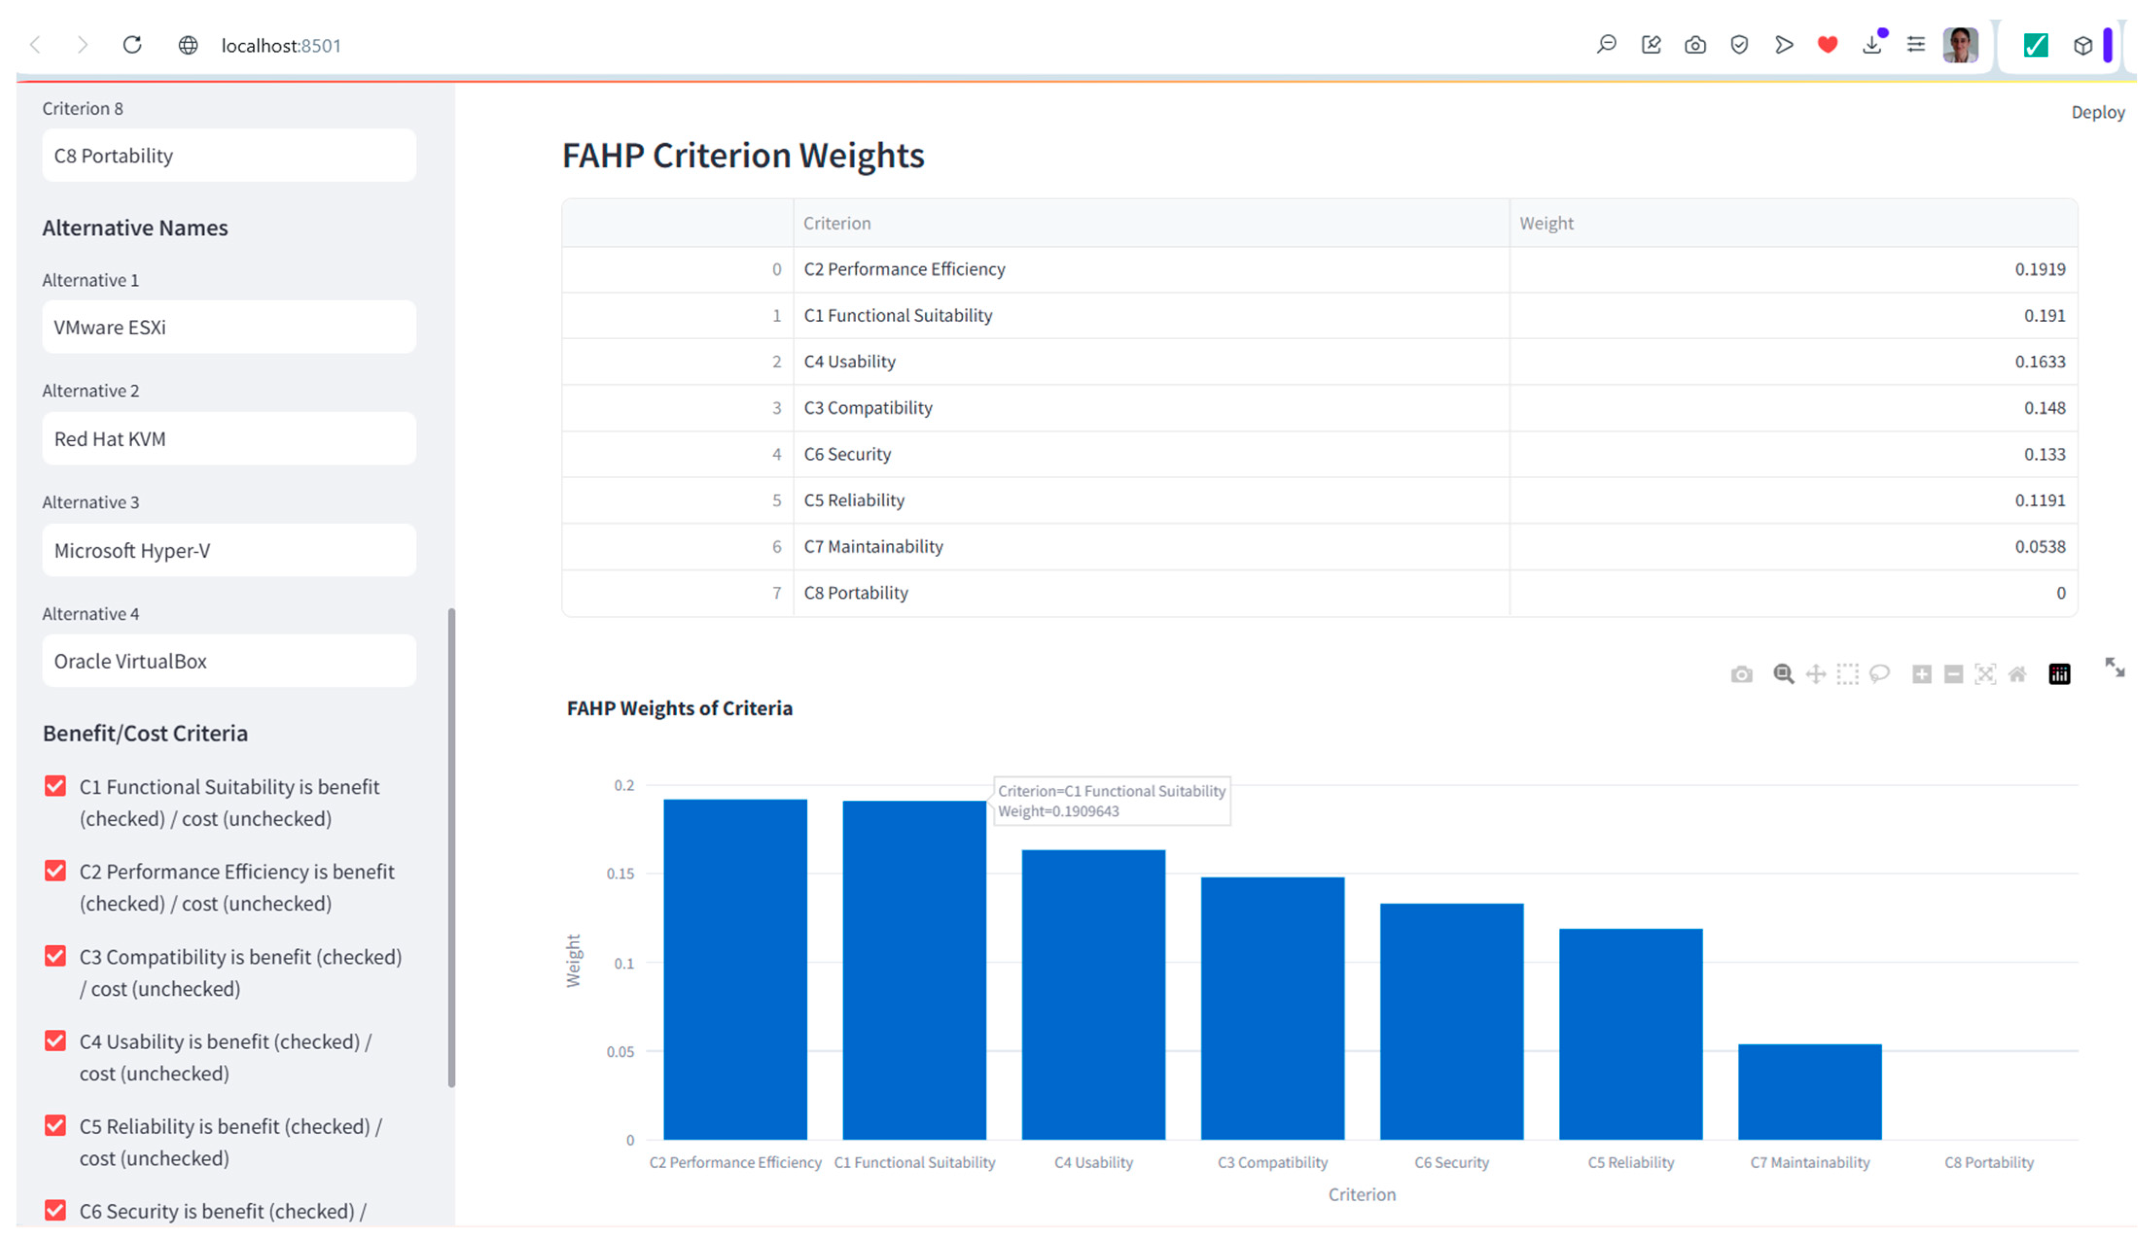Download plot as PNG camera icon
This screenshot has height=1247, width=2154.
pyautogui.click(x=1741, y=675)
